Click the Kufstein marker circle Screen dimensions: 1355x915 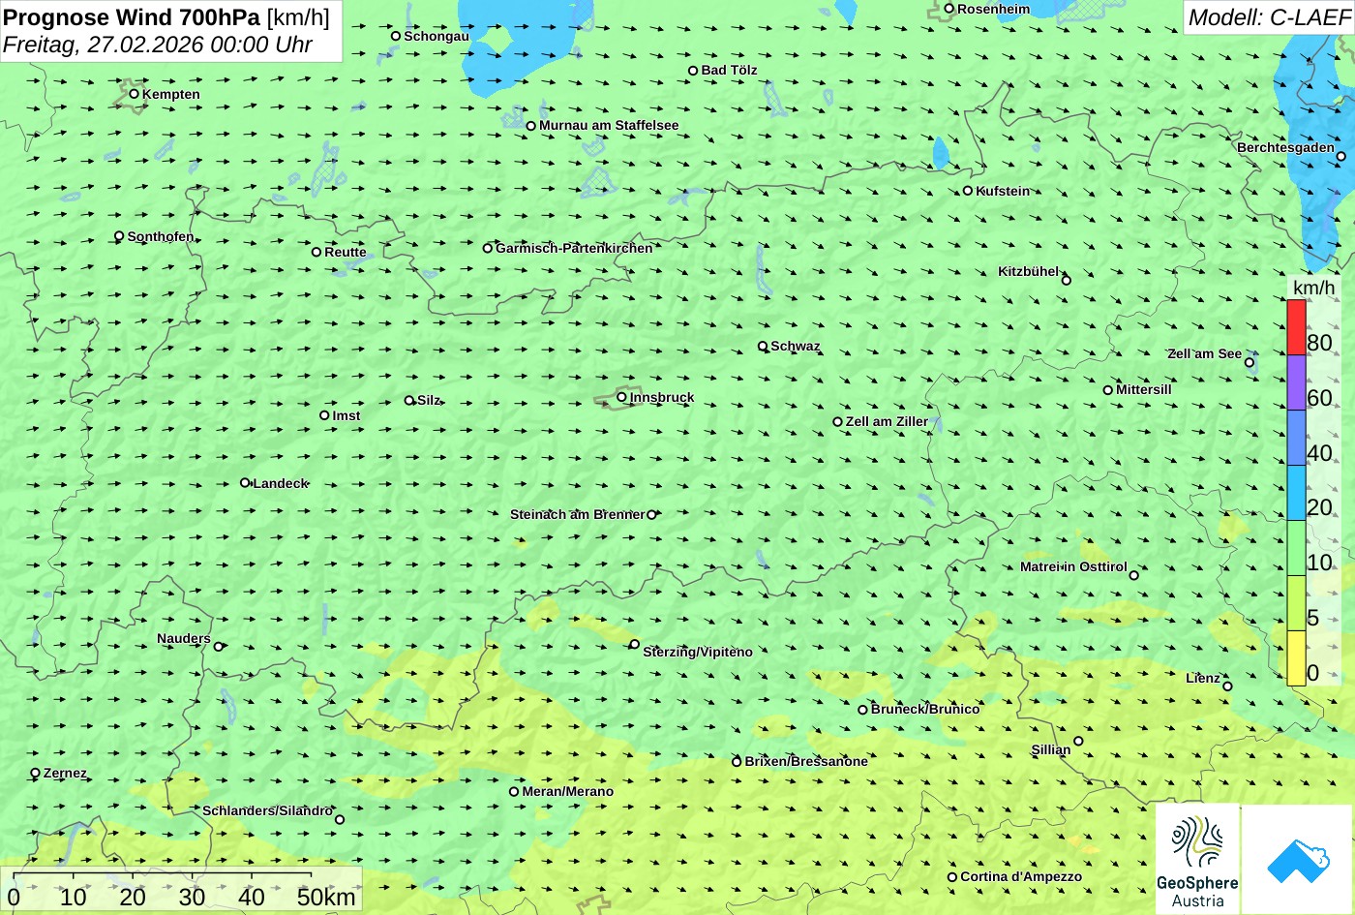968,191
